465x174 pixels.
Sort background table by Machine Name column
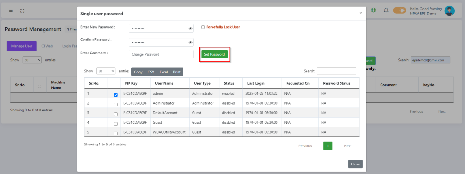(62, 85)
